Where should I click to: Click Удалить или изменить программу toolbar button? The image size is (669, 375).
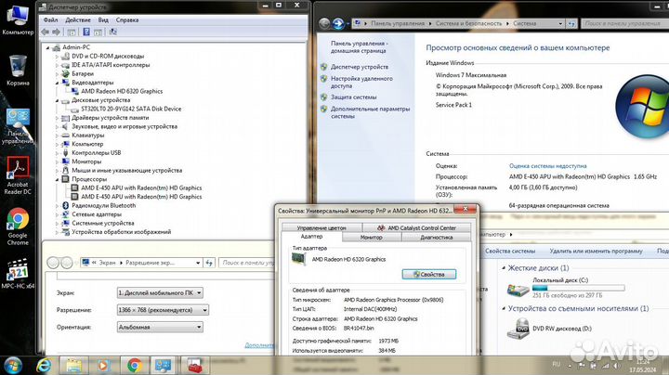point(596,251)
